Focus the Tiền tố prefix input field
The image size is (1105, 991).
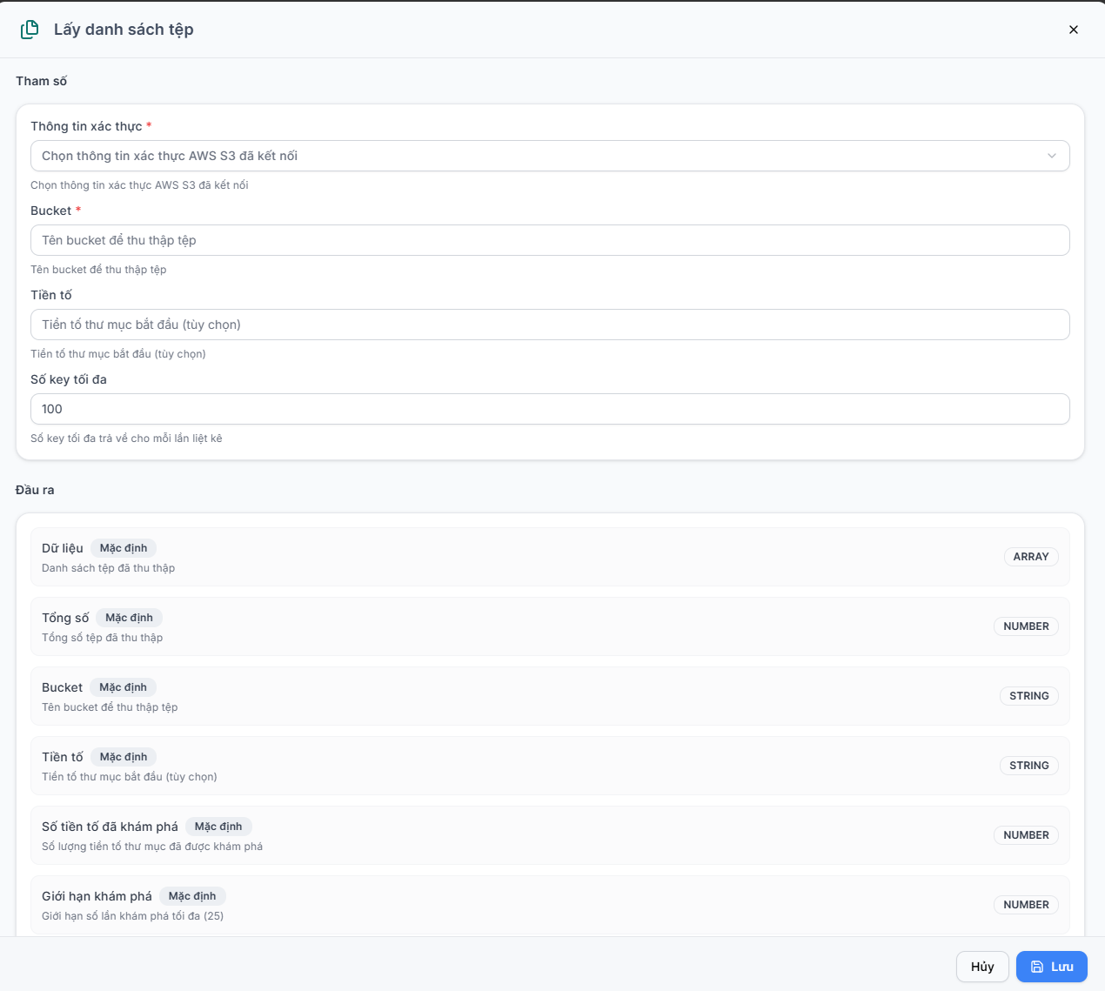coord(550,325)
